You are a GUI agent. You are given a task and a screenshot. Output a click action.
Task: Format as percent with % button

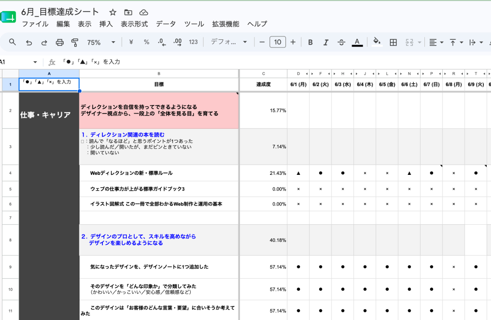click(146, 42)
